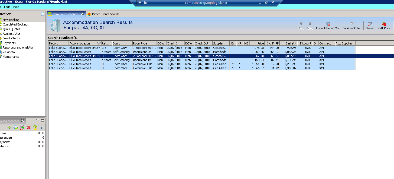Click palm tree island icon in Booking contents
The height and width of the screenshot is (179, 394).
[35, 127]
